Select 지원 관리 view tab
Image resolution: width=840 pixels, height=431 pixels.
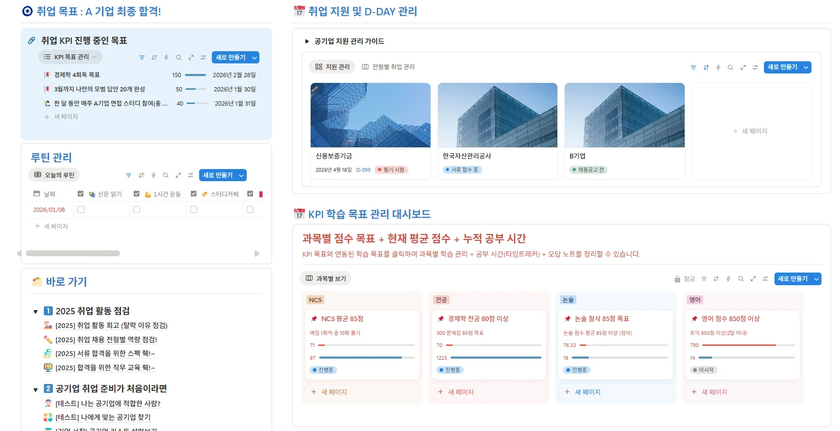pyautogui.click(x=332, y=67)
